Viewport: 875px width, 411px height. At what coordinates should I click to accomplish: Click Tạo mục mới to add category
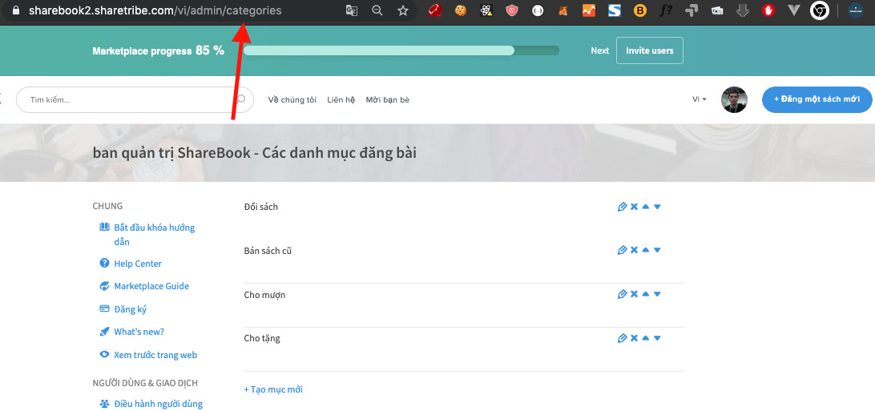pyautogui.click(x=273, y=389)
